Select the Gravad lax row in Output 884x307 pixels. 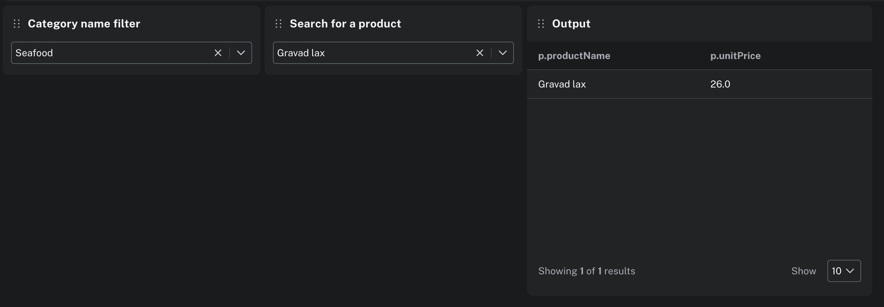coord(561,84)
